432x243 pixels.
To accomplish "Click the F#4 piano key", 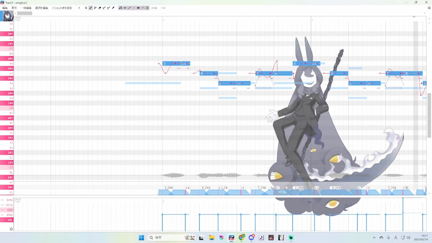I will 7,78.
